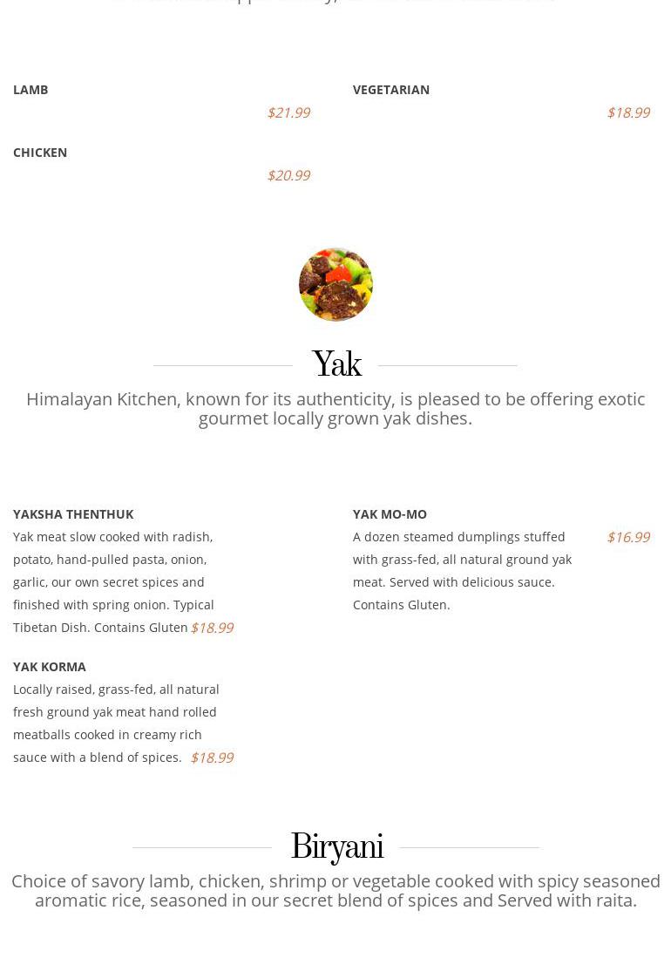Click the $18.99 price for Yak Korma
This screenshot has height=958, width=671.
pos(212,758)
